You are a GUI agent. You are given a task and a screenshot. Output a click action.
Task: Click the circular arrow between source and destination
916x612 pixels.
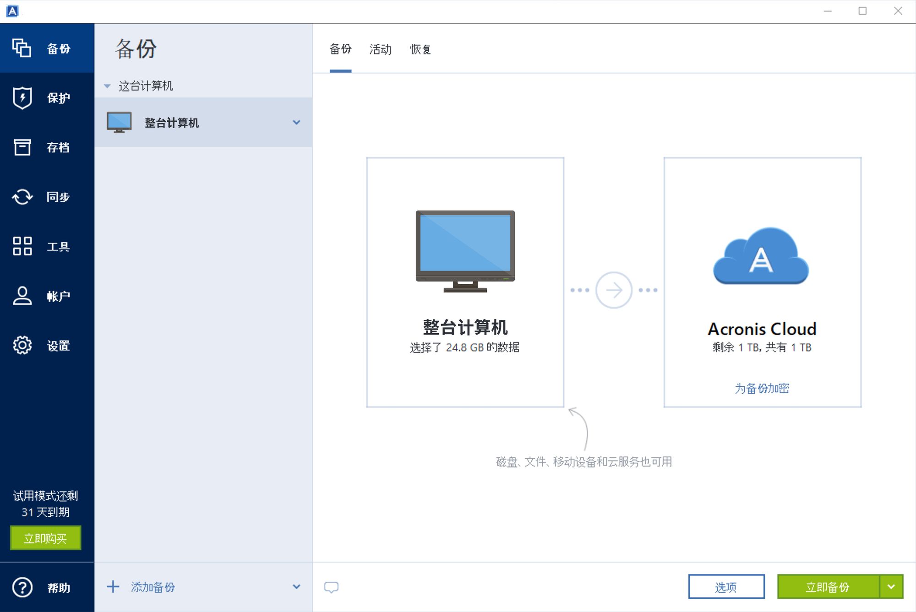coord(614,290)
